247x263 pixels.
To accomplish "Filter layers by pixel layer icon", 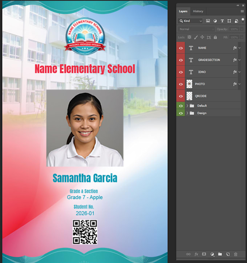I will pos(208,21).
